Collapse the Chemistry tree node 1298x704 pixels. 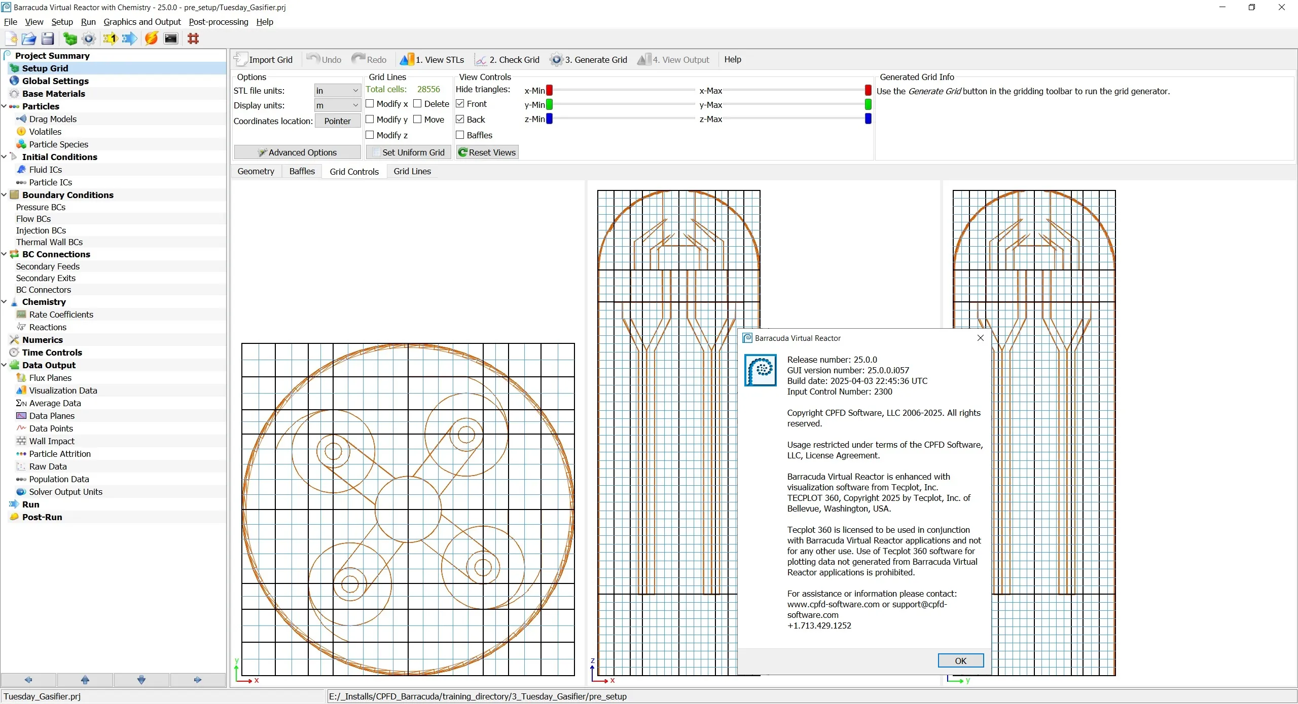click(4, 302)
